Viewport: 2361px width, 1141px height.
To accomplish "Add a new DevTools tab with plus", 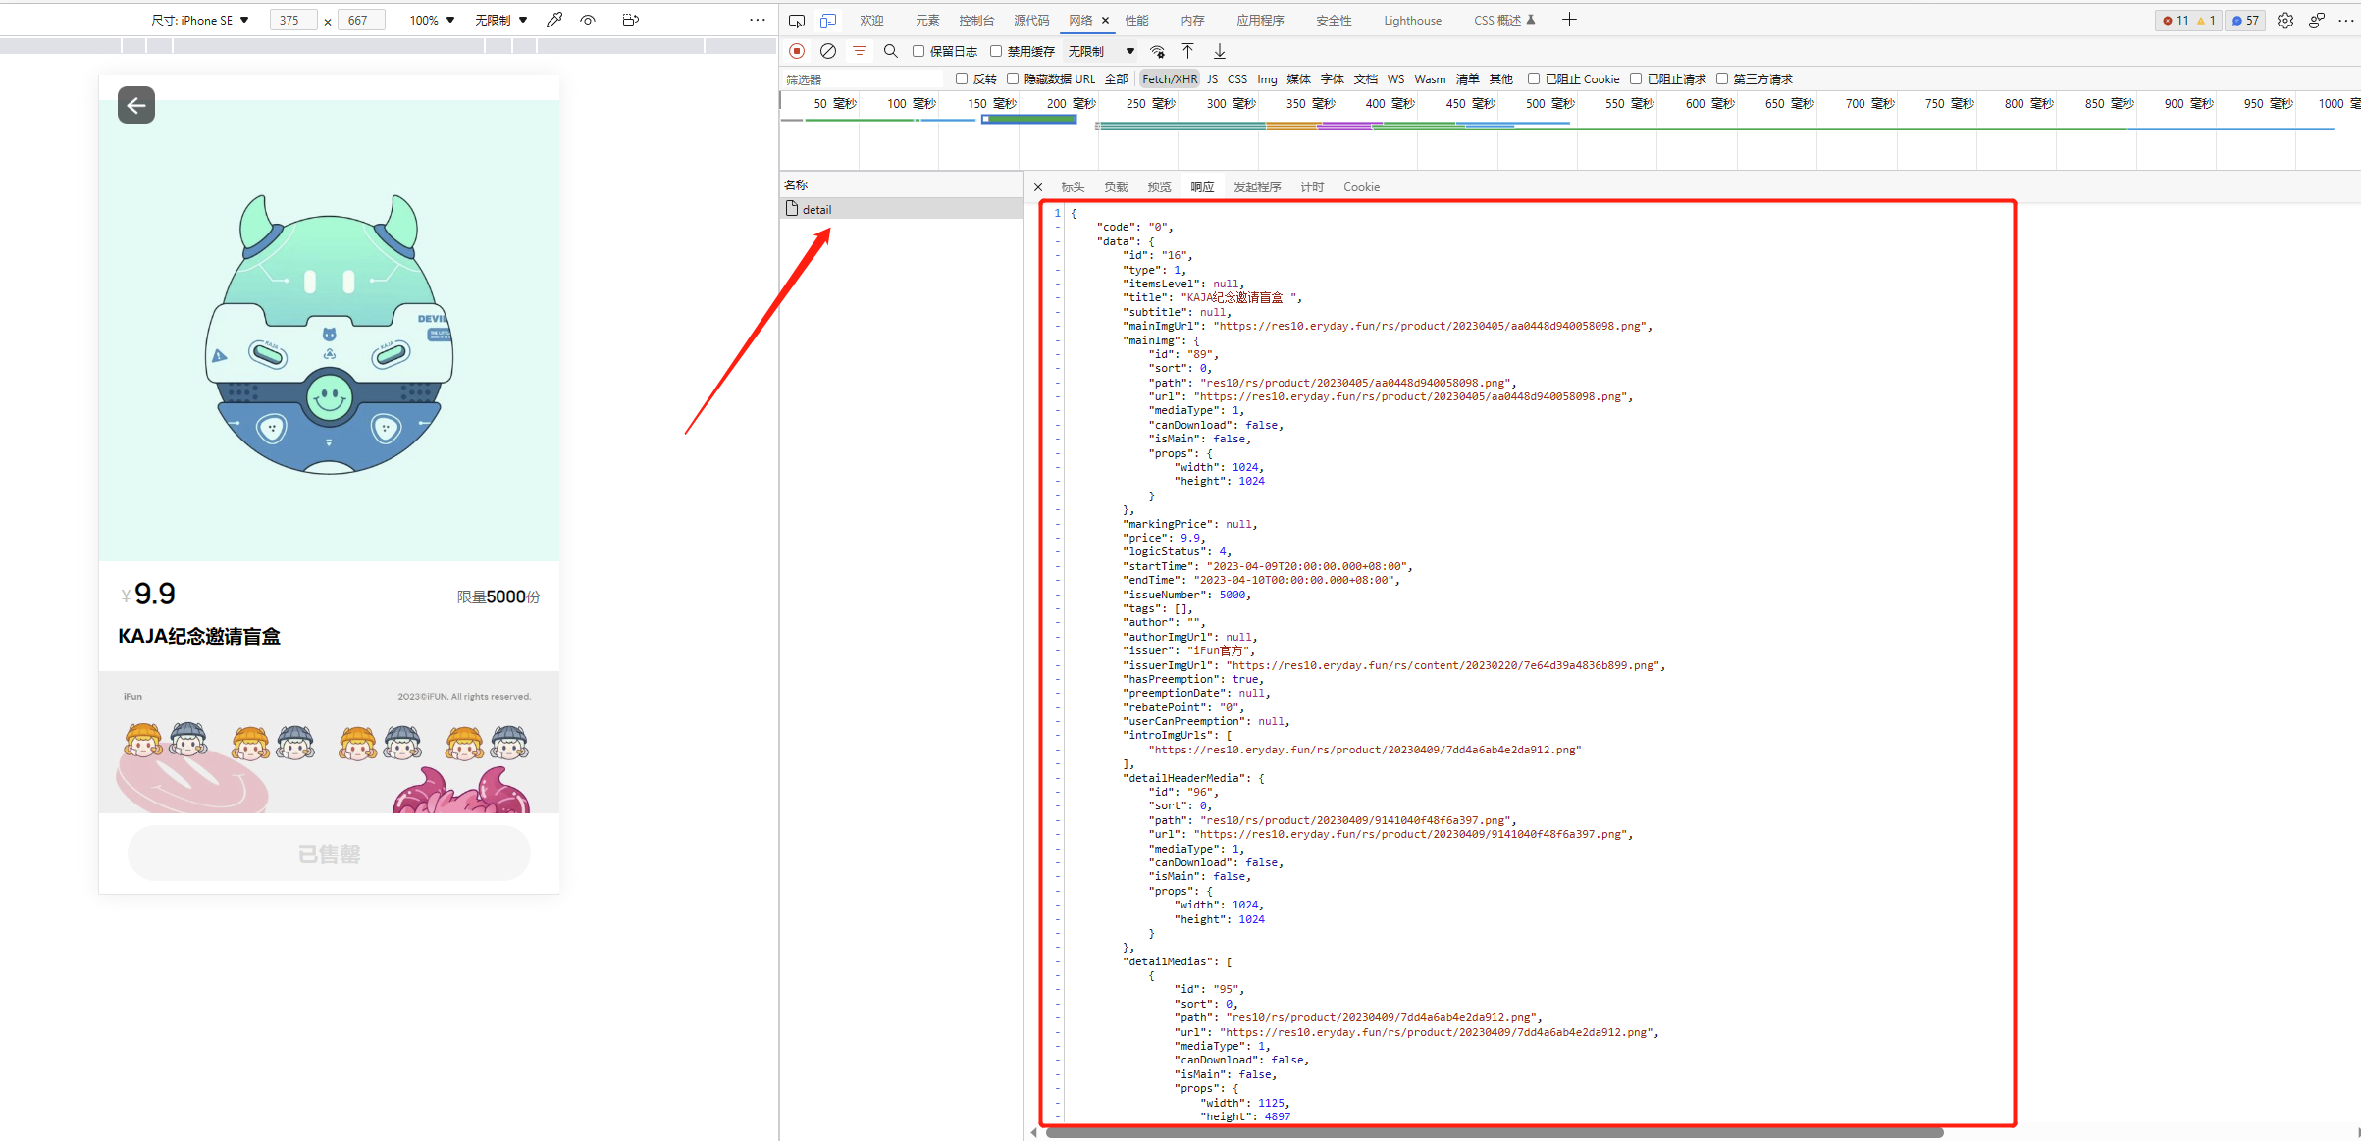I will (1569, 20).
